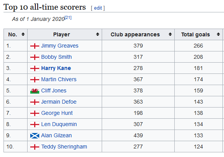Sort by Club appearances arrows

[x=170, y=34]
